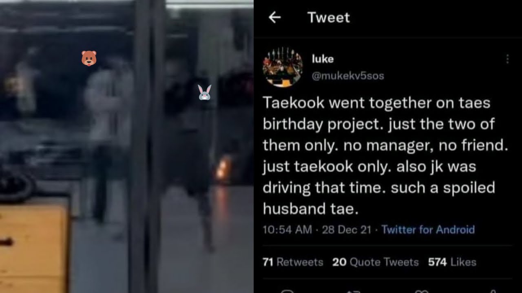View the 574 Likes list

click(x=452, y=262)
